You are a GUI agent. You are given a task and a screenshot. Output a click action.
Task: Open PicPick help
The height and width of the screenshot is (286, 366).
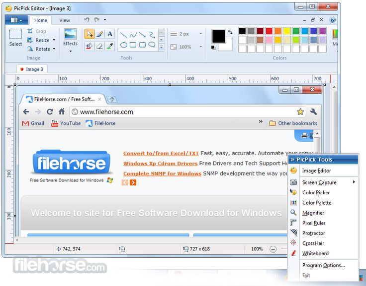[x=333, y=20]
